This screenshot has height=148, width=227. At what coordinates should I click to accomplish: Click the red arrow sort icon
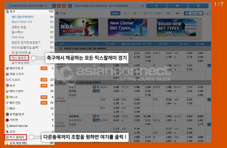[x=207, y=13]
